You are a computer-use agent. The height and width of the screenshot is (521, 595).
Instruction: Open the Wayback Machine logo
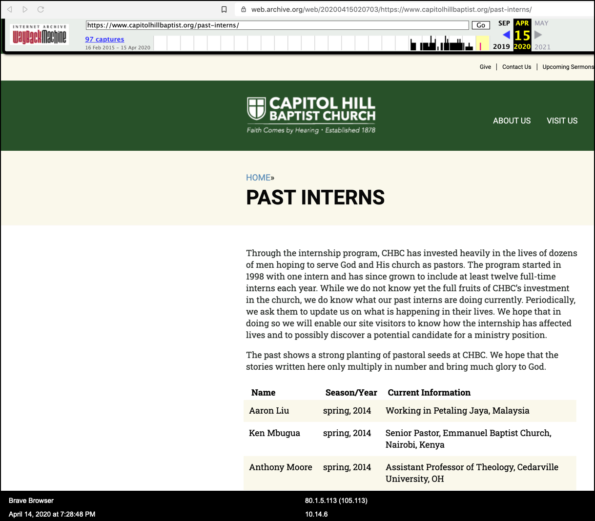point(40,35)
